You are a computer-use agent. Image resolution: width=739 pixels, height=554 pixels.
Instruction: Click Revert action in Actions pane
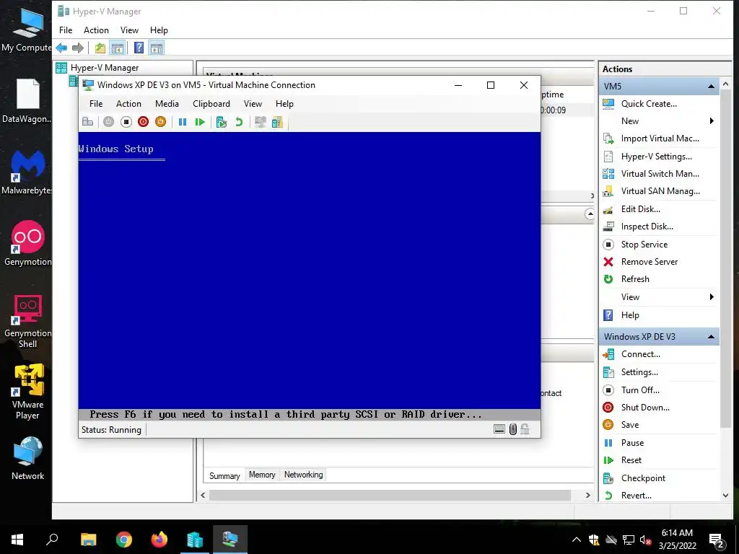coord(637,496)
